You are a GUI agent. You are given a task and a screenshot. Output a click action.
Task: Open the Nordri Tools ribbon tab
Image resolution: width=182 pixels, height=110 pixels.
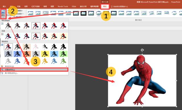coord(63,6)
